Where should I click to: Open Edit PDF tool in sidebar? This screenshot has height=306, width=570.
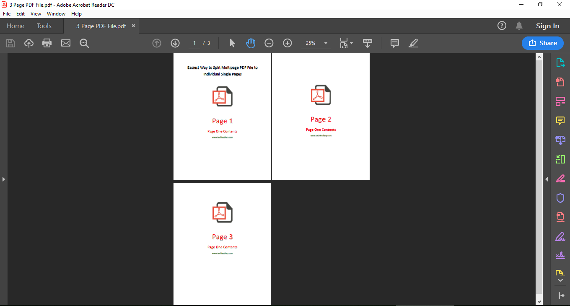(x=560, y=101)
